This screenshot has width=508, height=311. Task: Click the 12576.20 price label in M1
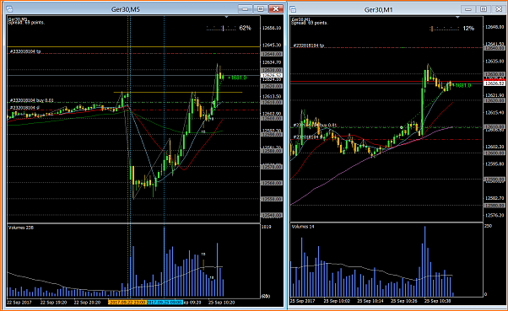point(494,215)
